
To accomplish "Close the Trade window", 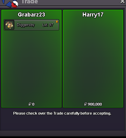I will (123, 2).
